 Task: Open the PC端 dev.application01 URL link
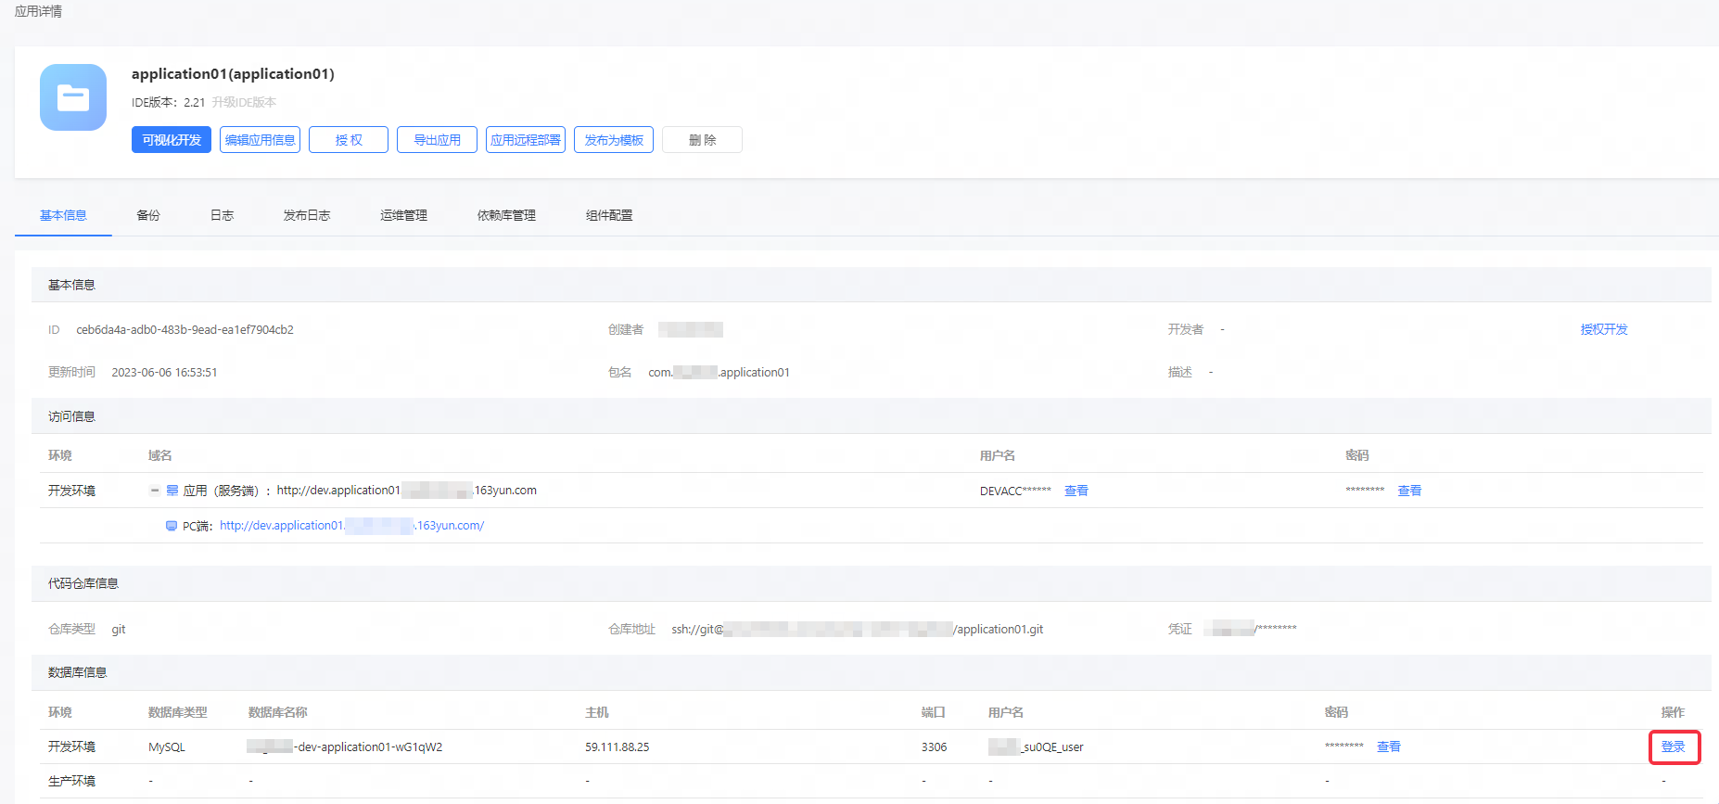coord(352,526)
